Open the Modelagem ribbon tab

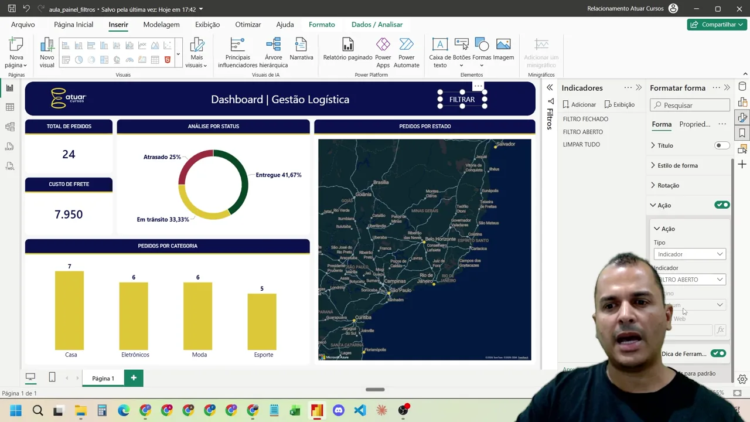(161, 25)
